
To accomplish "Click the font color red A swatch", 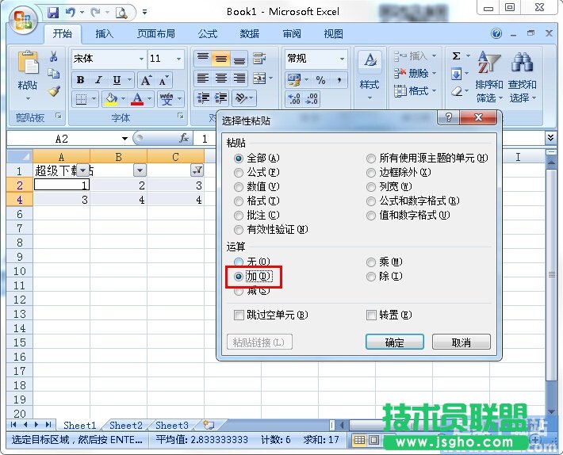I will click(x=138, y=99).
